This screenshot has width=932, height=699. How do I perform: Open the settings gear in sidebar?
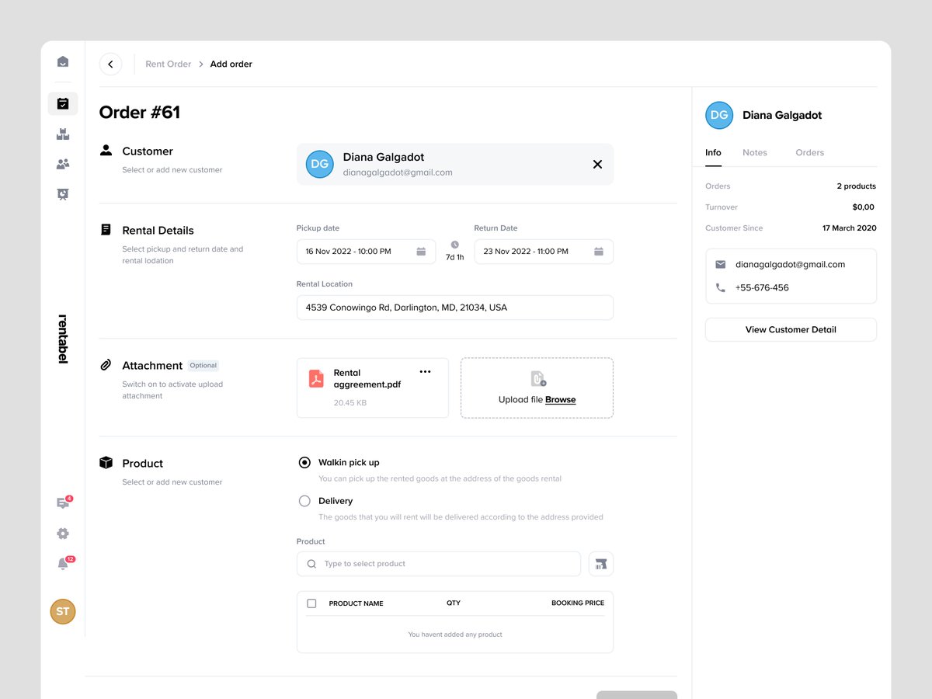(63, 534)
